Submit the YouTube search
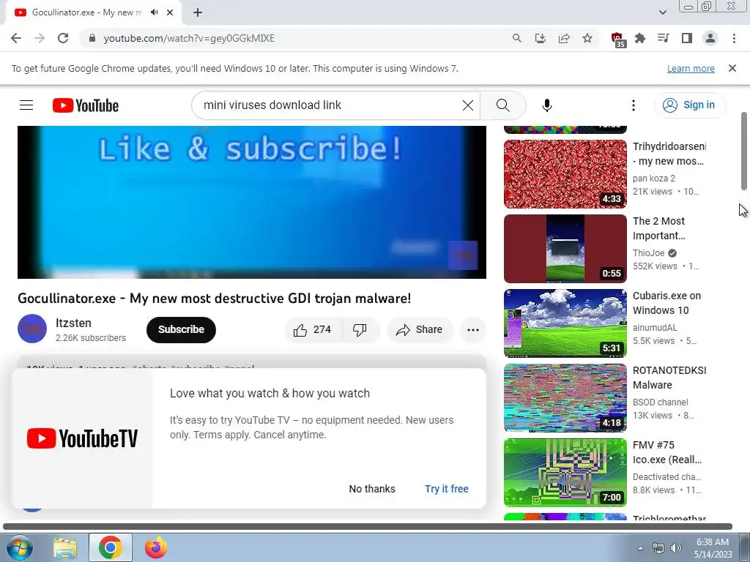The image size is (750, 562). (x=502, y=105)
